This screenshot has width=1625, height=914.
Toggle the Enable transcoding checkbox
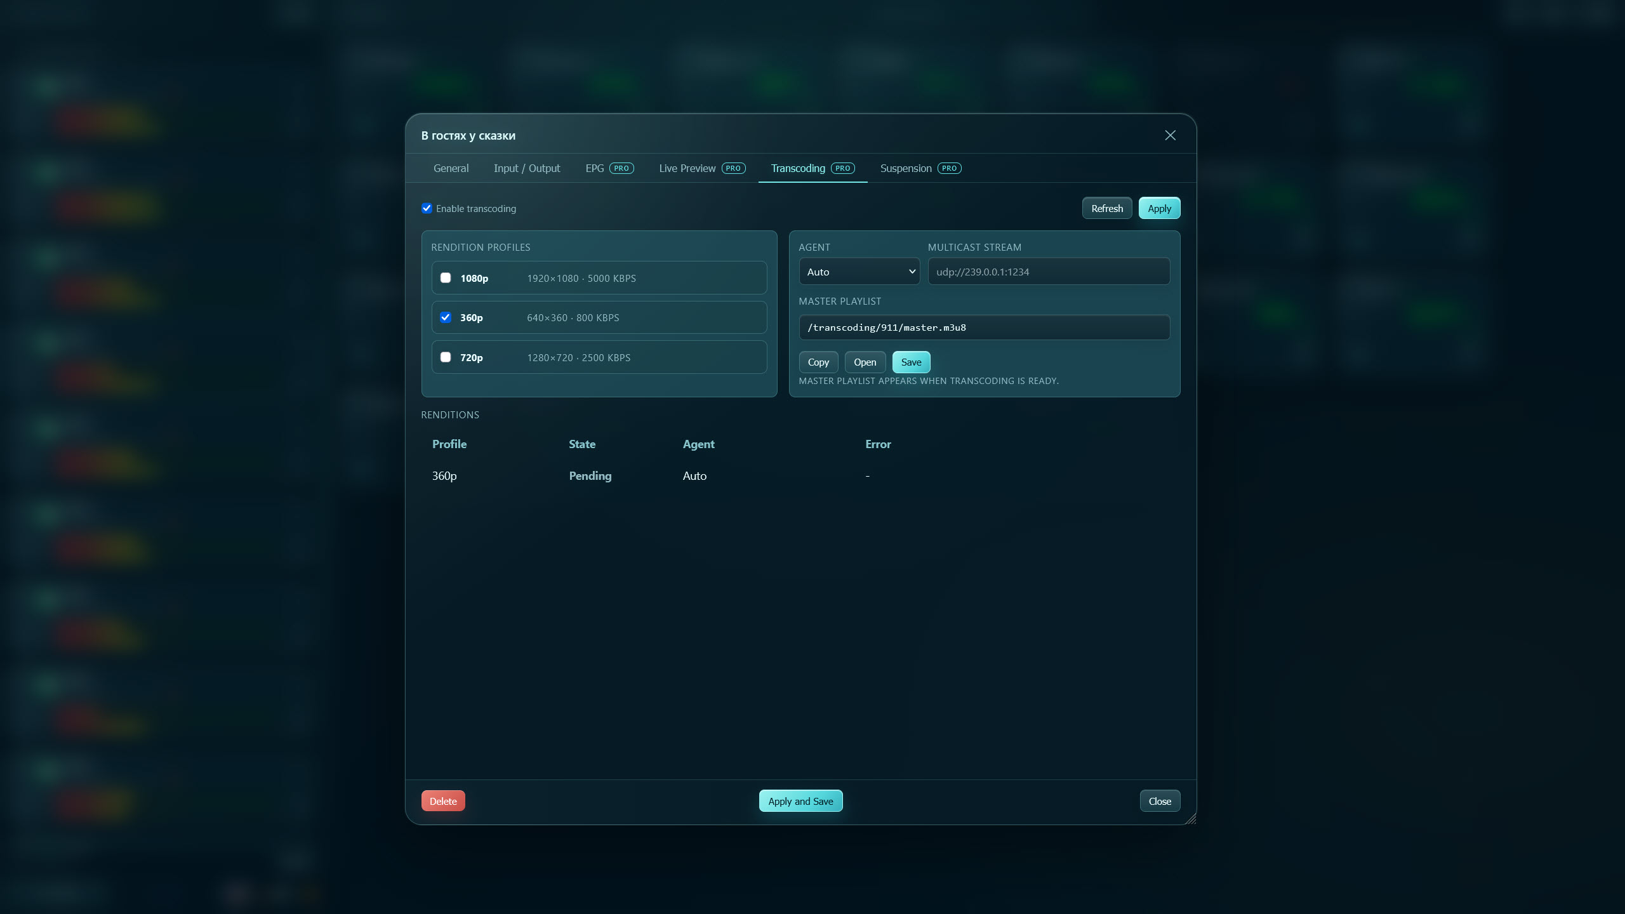click(427, 208)
